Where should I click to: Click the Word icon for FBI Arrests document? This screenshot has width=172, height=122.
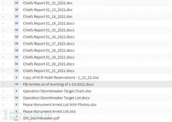click(x=17, y=84)
